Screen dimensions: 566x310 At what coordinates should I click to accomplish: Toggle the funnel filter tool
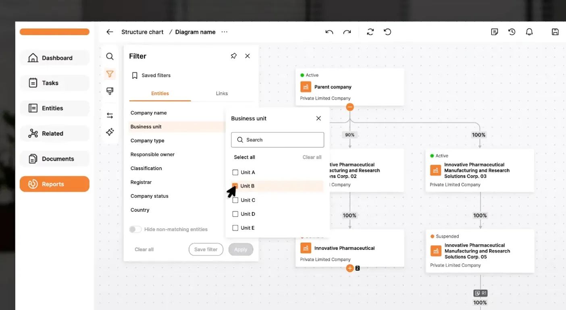pyautogui.click(x=110, y=74)
